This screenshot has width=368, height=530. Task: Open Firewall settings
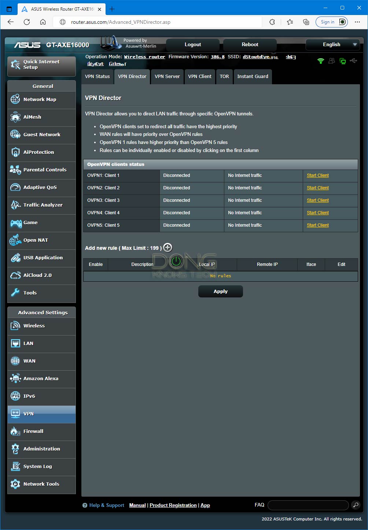point(41,431)
